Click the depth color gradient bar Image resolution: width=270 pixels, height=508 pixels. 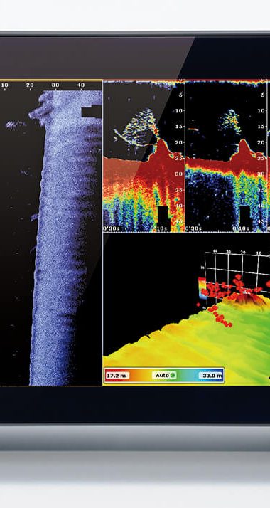click(164, 376)
